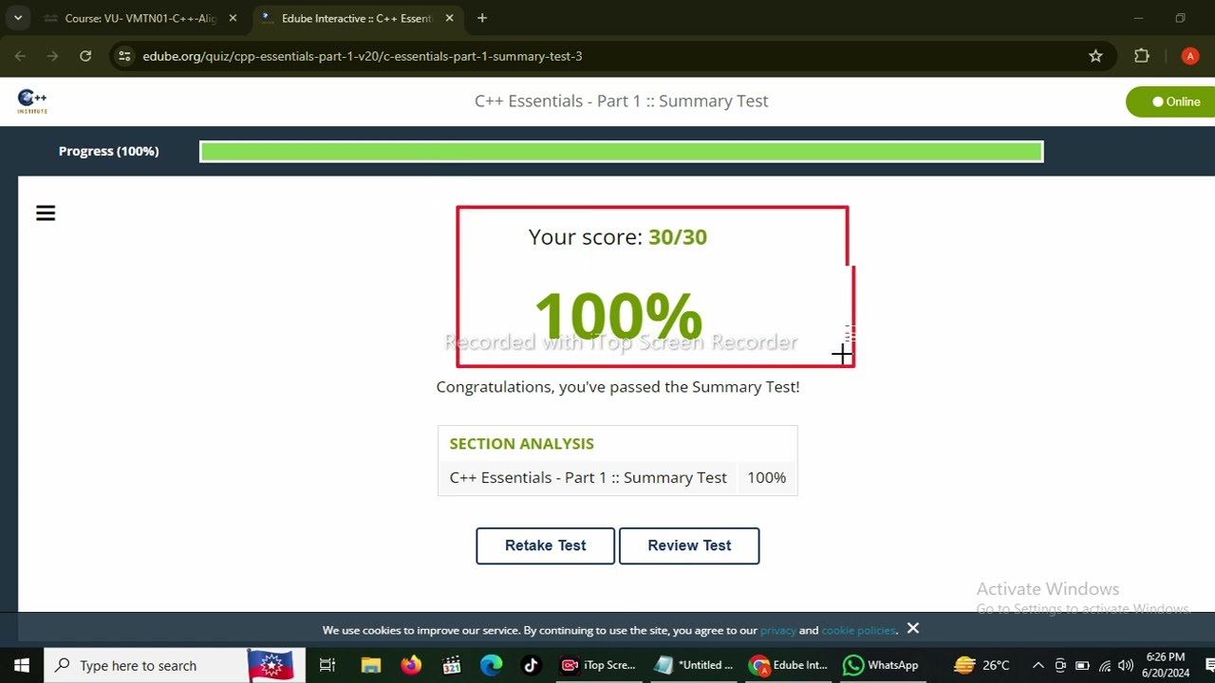Switch to the Untitled Notepad window
Image resolution: width=1215 pixels, height=683 pixels.
point(694,665)
